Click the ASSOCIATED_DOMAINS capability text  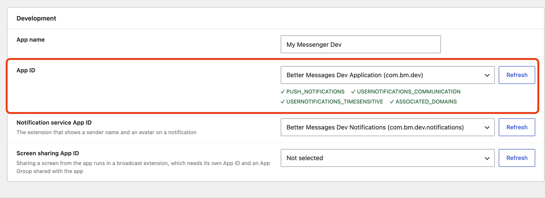click(x=426, y=102)
